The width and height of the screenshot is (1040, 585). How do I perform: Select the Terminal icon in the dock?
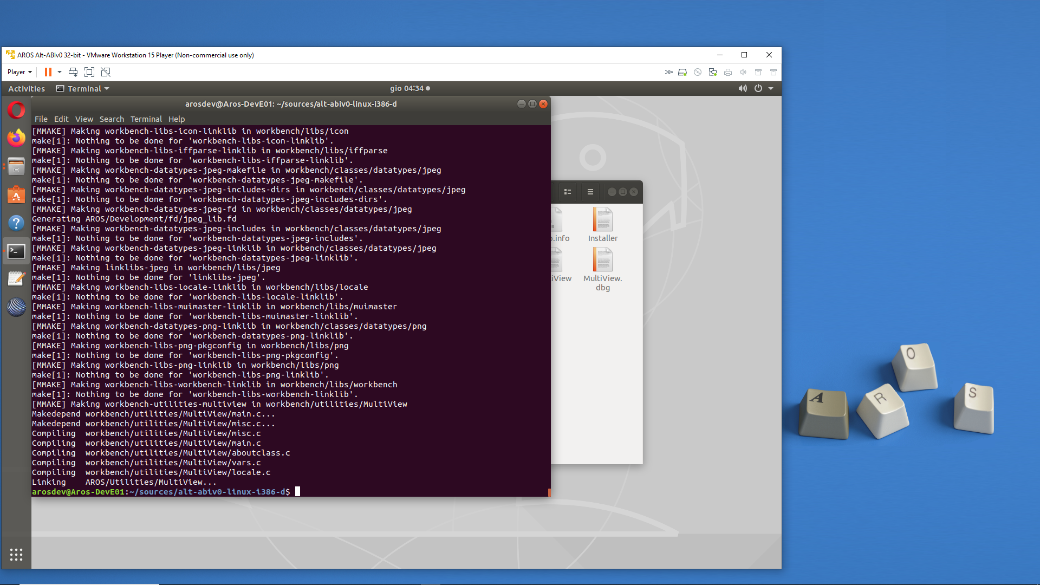click(16, 251)
